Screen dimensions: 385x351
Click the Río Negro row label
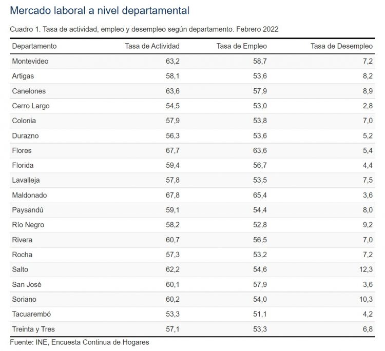pyautogui.click(x=28, y=225)
